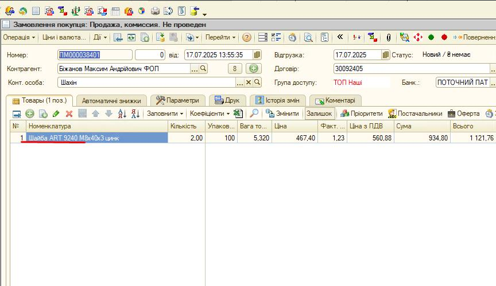Click the Оферта button
The image size is (496, 286).
[x=464, y=113]
